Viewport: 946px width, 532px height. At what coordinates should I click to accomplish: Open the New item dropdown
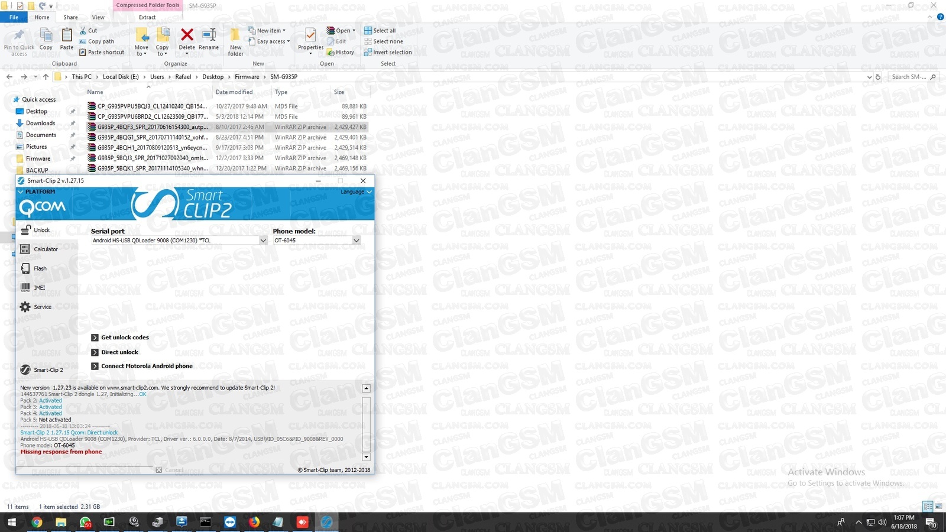(x=267, y=31)
